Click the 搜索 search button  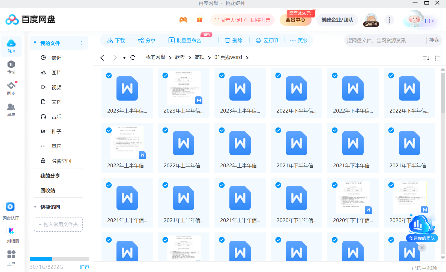click(x=434, y=40)
